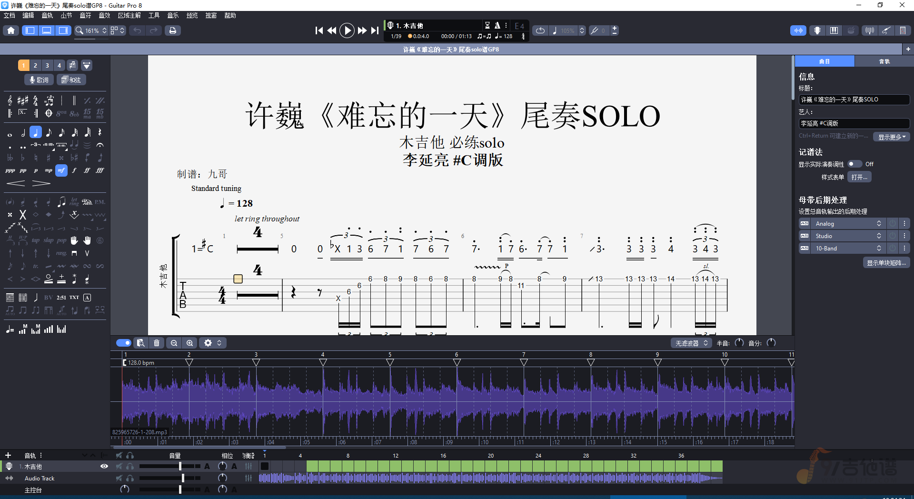Image resolution: width=914 pixels, height=499 pixels.
Task: Solo the Audio Track with the headphones icon
Action: tap(130, 478)
